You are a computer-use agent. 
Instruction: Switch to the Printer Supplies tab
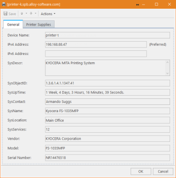click(38, 25)
